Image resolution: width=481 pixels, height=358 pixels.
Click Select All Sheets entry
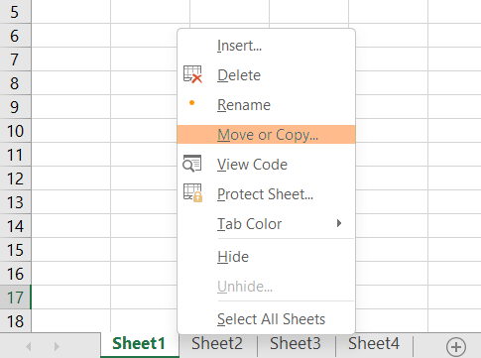266,319
